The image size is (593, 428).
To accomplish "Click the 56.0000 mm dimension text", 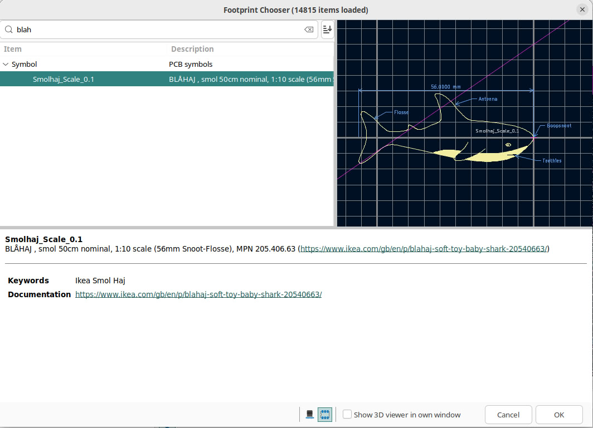I will click(446, 86).
